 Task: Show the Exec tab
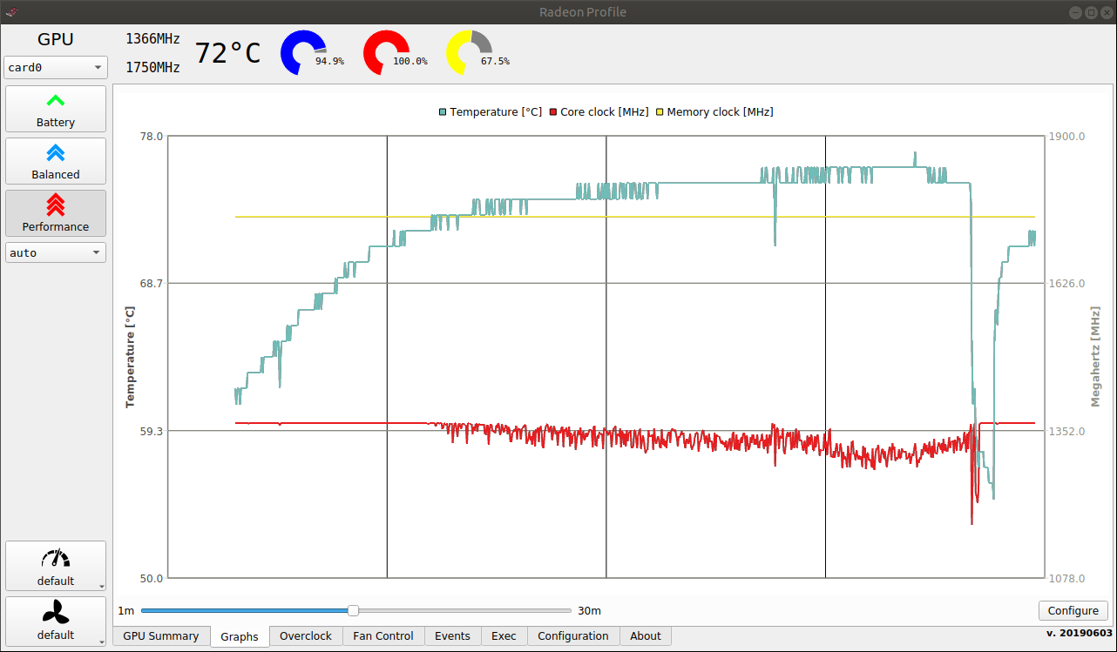point(504,636)
